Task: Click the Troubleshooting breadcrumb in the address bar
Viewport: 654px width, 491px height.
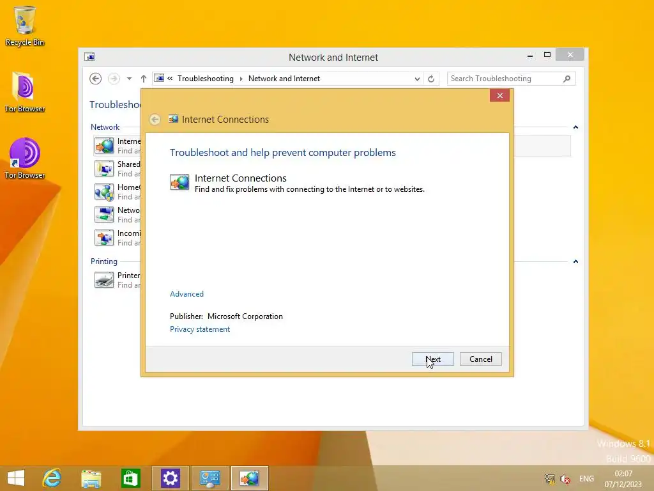Action: (x=206, y=79)
